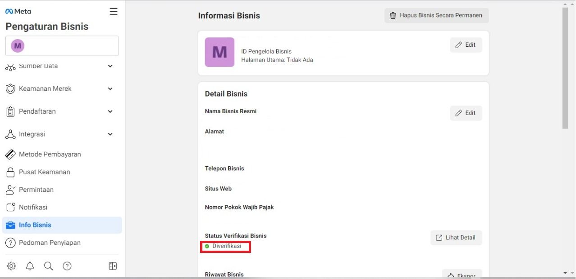Toggle the sidebar collapse panel icon
This screenshot has height=279, width=576.
113,266
